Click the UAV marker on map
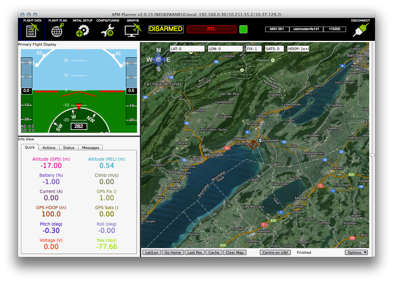 253,144
